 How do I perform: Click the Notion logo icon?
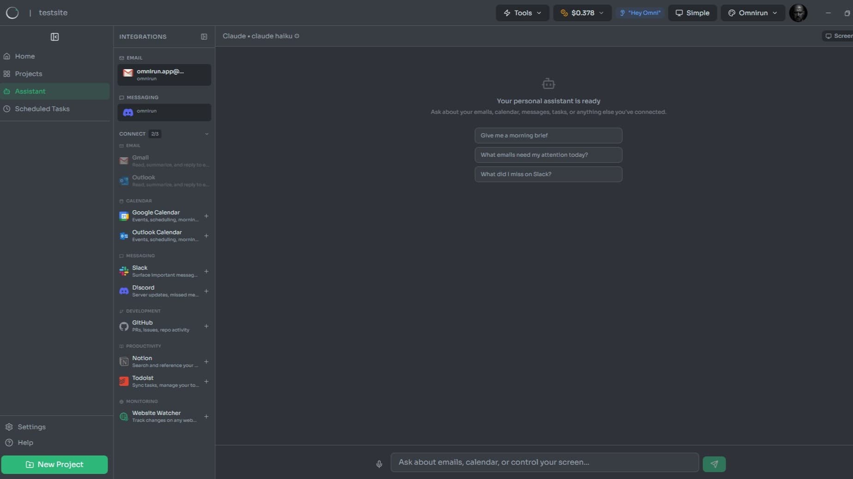(x=124, y=361)
